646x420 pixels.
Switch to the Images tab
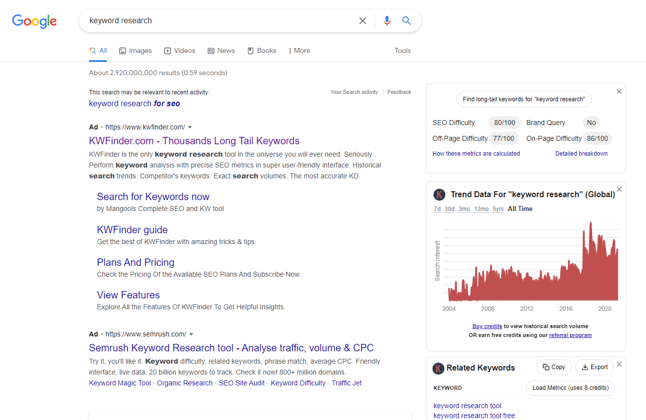click(x=135, y=50)
